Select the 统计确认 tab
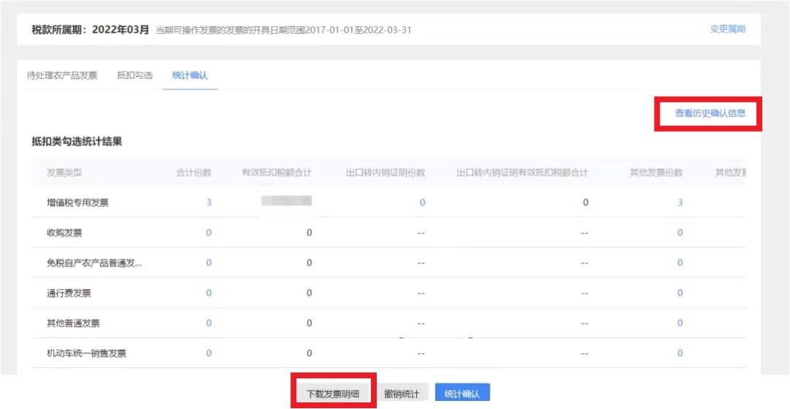Viewport: 790px width, 409px height. point(189,75)
